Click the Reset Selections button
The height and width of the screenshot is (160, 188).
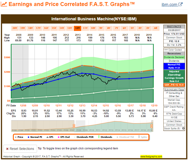pos(20,149)
